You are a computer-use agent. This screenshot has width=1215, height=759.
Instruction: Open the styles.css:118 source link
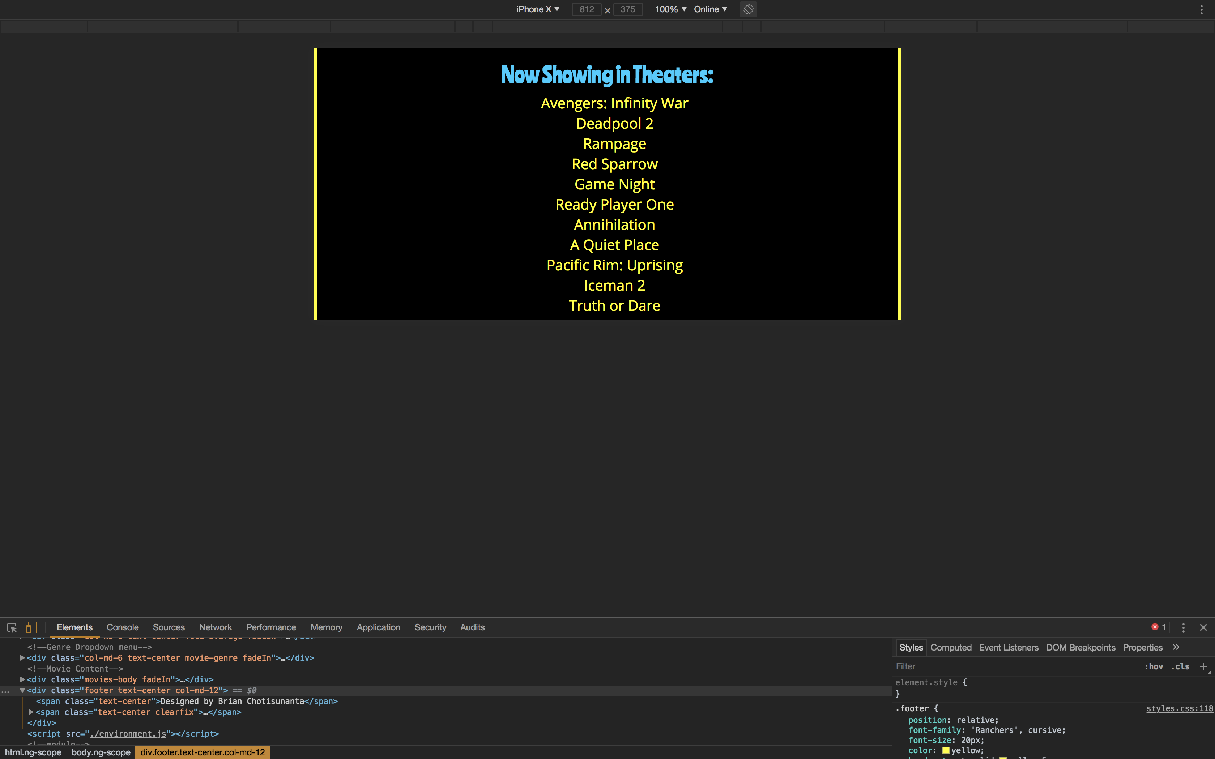coord(1179,708)
